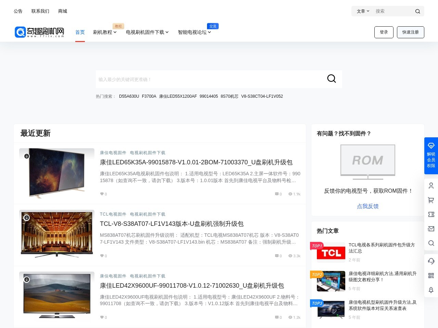Click the header search magnifier icon
Viewport: 438px width, 328px height.
[417, 11]
